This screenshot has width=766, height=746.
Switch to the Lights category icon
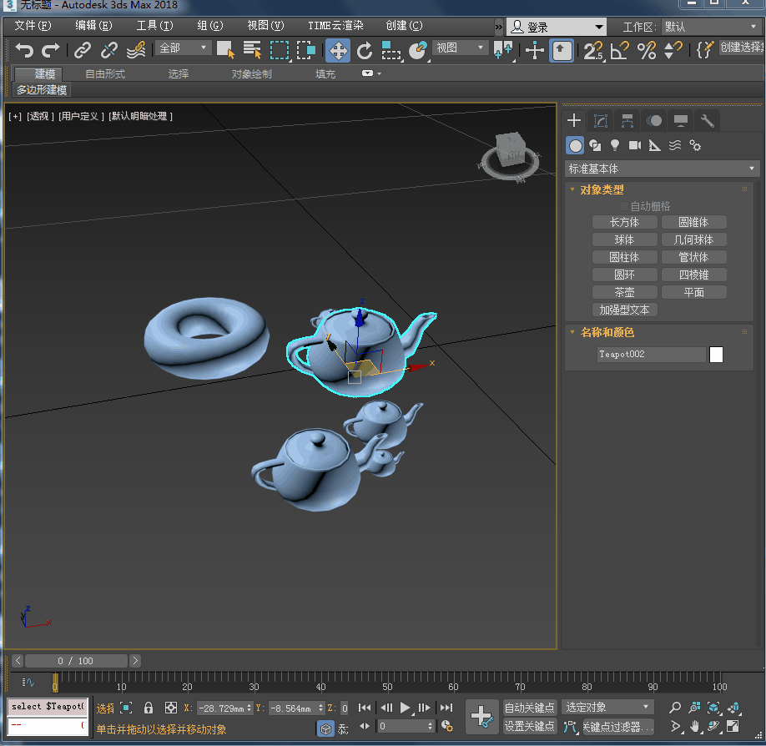coord(615,145)
